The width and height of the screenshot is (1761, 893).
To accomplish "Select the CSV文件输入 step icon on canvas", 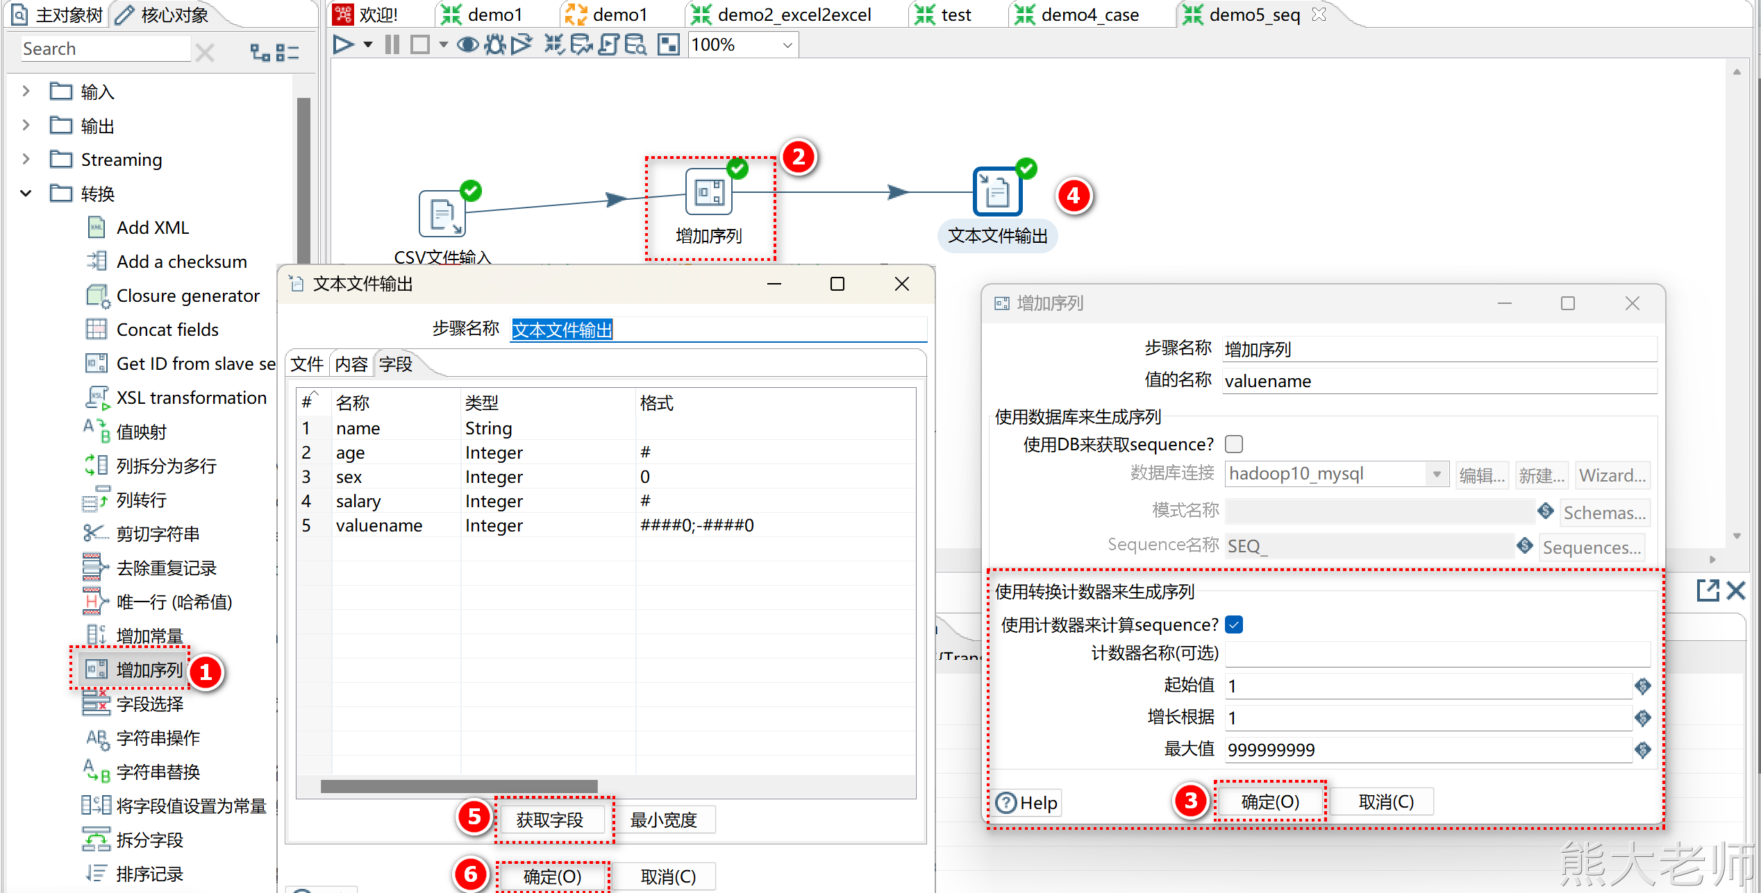I will coord(442,214).
